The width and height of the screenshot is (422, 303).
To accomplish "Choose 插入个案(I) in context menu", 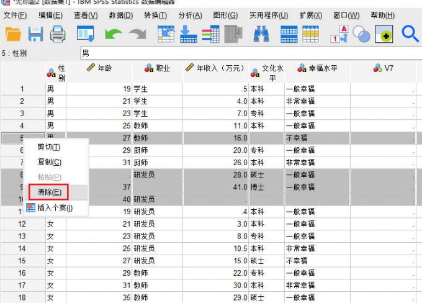I will [55, 208].
